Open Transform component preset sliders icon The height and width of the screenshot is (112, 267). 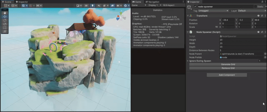pyautogui.click(x=262, y=16)
